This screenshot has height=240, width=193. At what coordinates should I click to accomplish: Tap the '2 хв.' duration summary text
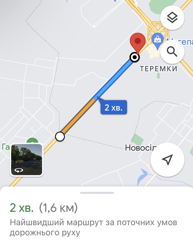click(22, 208)
